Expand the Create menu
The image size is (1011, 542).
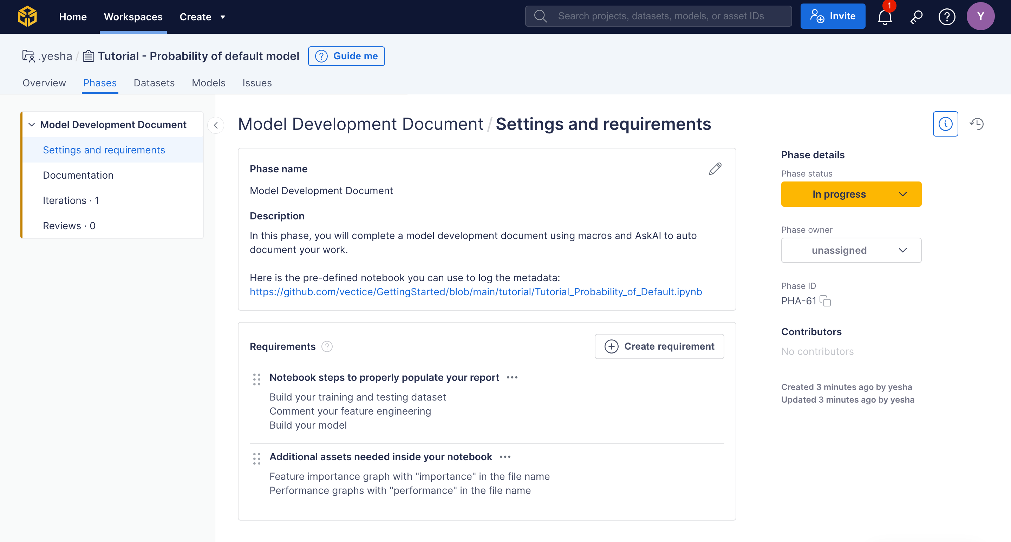click(202, 17)
